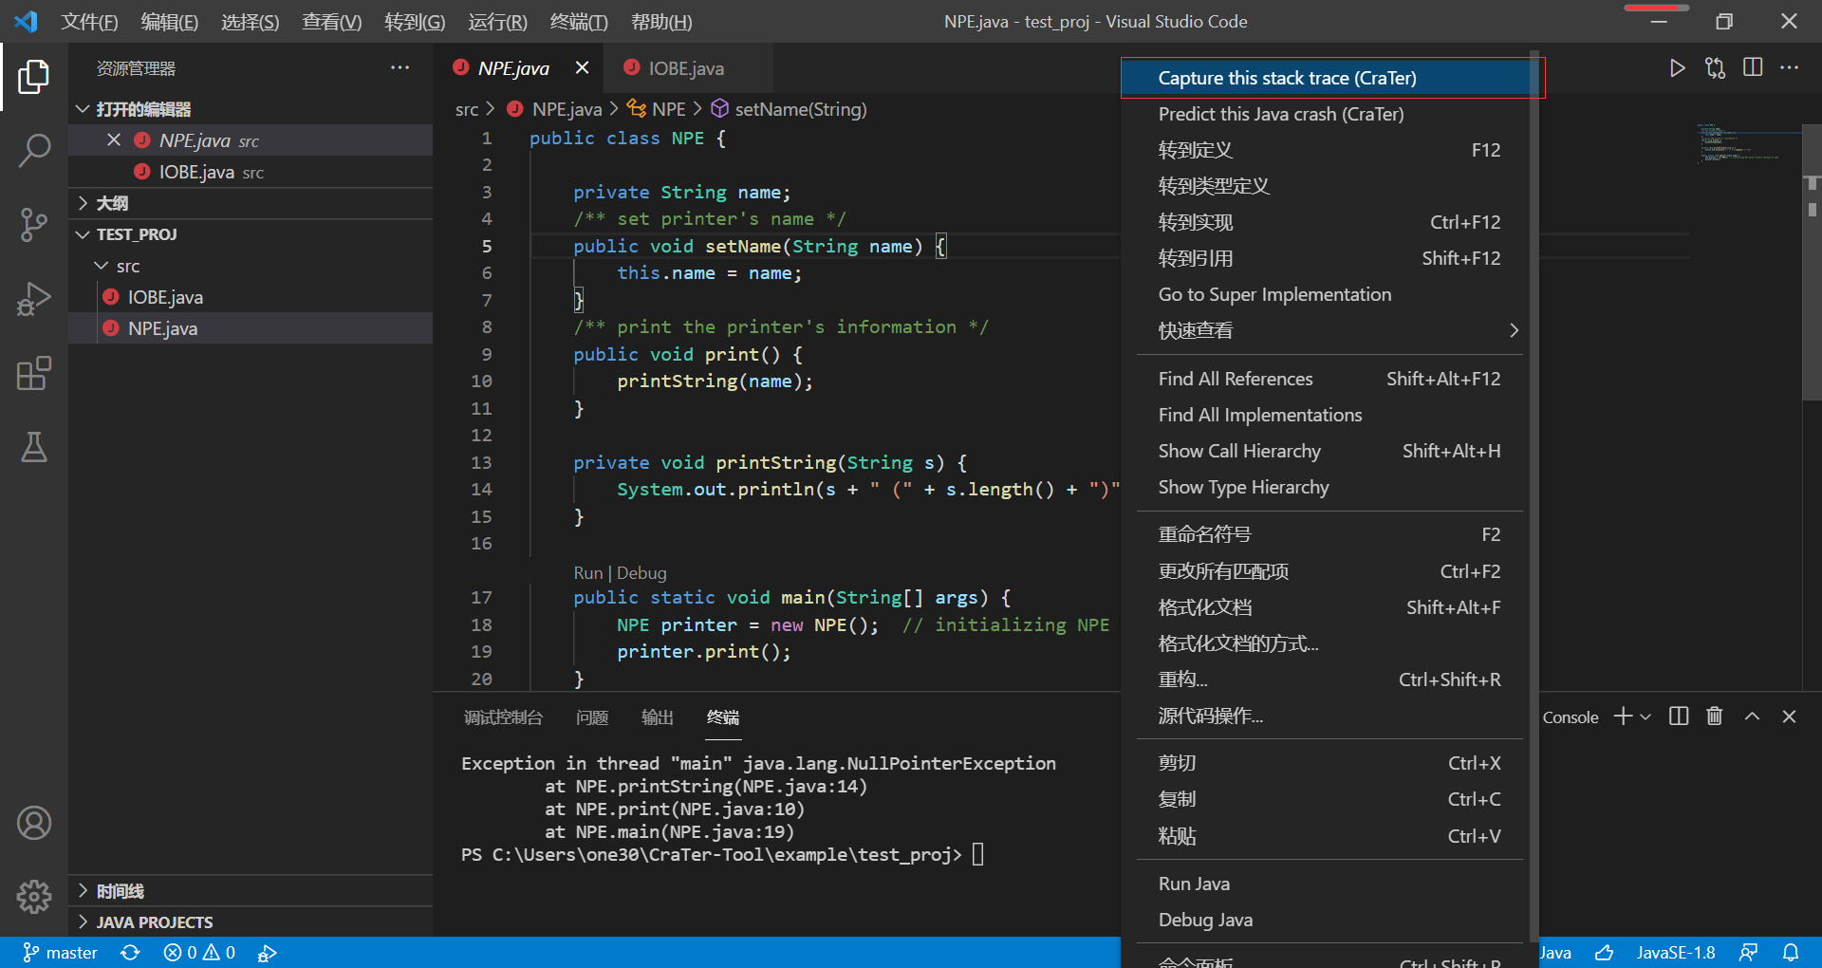Close the terminal panel
This screenshot has width=1822, height=968.
[1789, 717]
